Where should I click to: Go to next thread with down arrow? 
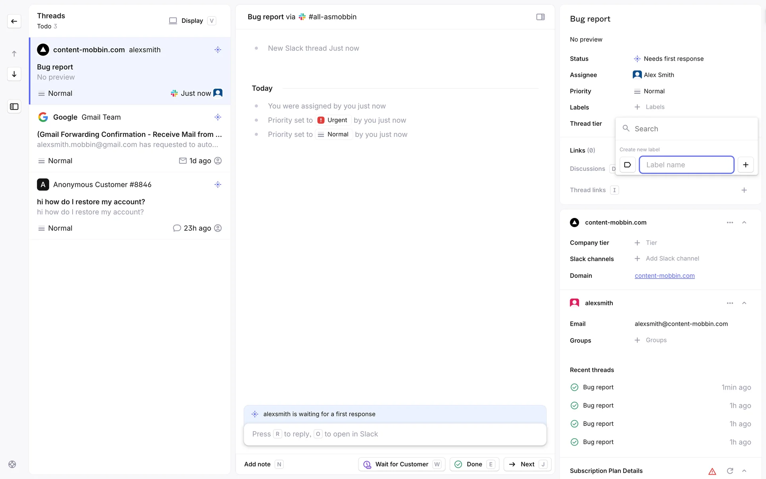point(14,74)
